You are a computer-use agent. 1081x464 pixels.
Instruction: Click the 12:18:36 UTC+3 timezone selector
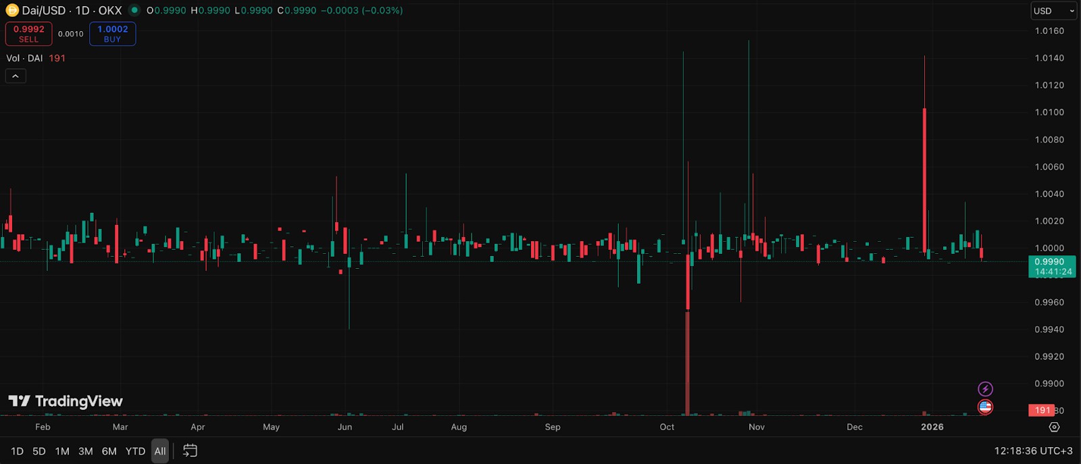1033,450
